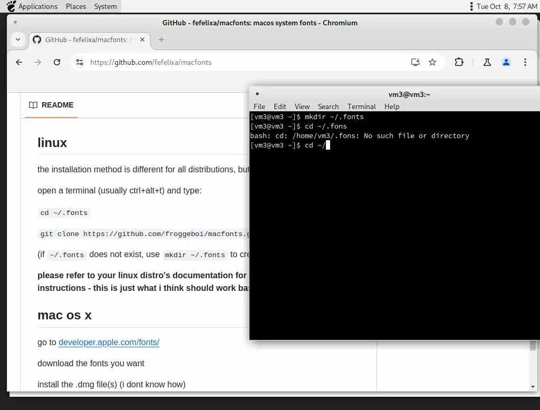
Task: Expand the tab search dropdown
Action: click(18, 40)
